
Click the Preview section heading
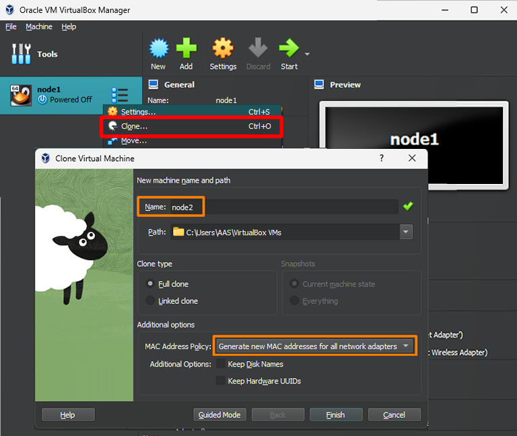coord(345,85)
